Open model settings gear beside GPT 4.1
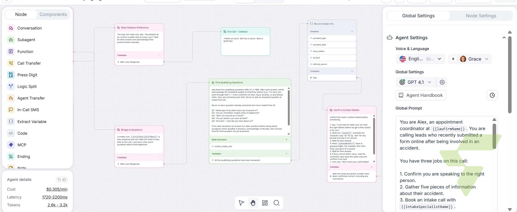The height and width of the screenshot is (212, 517). (x=442, y=82)
